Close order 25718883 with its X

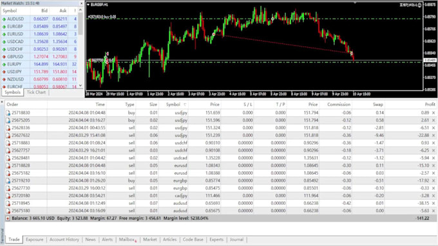click(433, 143)
